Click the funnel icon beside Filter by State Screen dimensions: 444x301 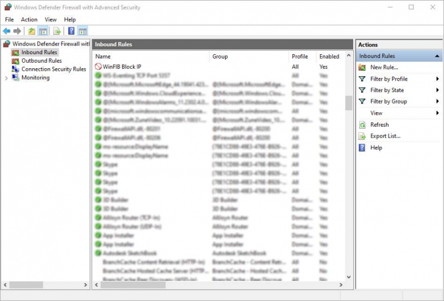pyautogui.click(x=362, y=90)
